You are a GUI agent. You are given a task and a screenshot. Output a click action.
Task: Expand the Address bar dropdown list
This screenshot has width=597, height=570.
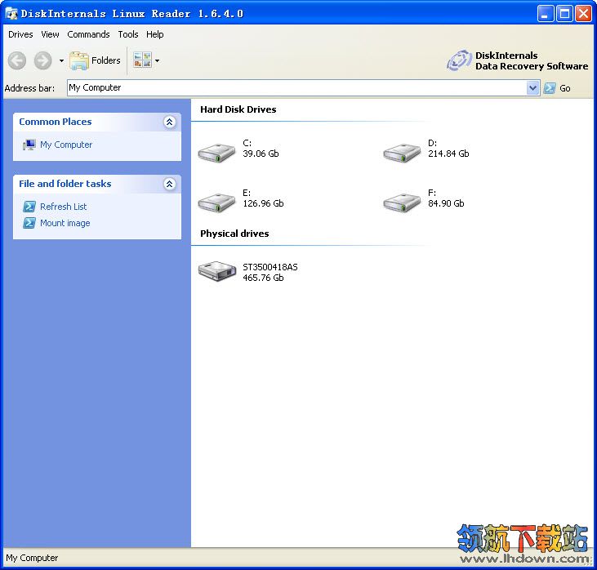tap(533, 88)
